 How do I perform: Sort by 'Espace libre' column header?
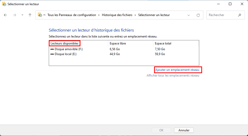[118, 43]
